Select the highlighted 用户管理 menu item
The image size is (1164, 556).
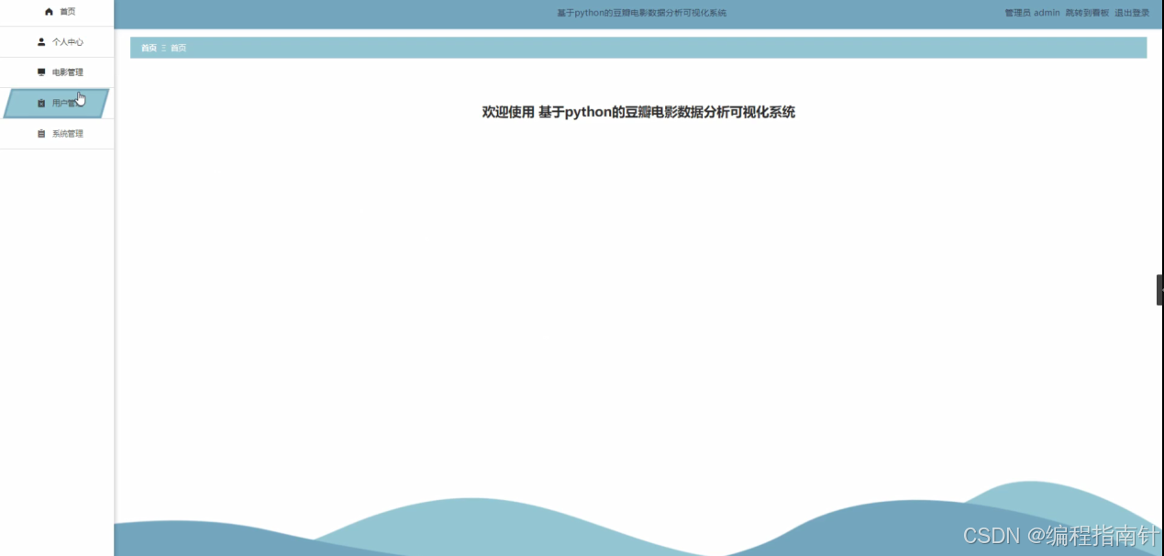66,103
